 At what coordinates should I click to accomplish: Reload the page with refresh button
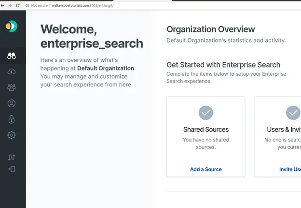click(x=18, y=6)
